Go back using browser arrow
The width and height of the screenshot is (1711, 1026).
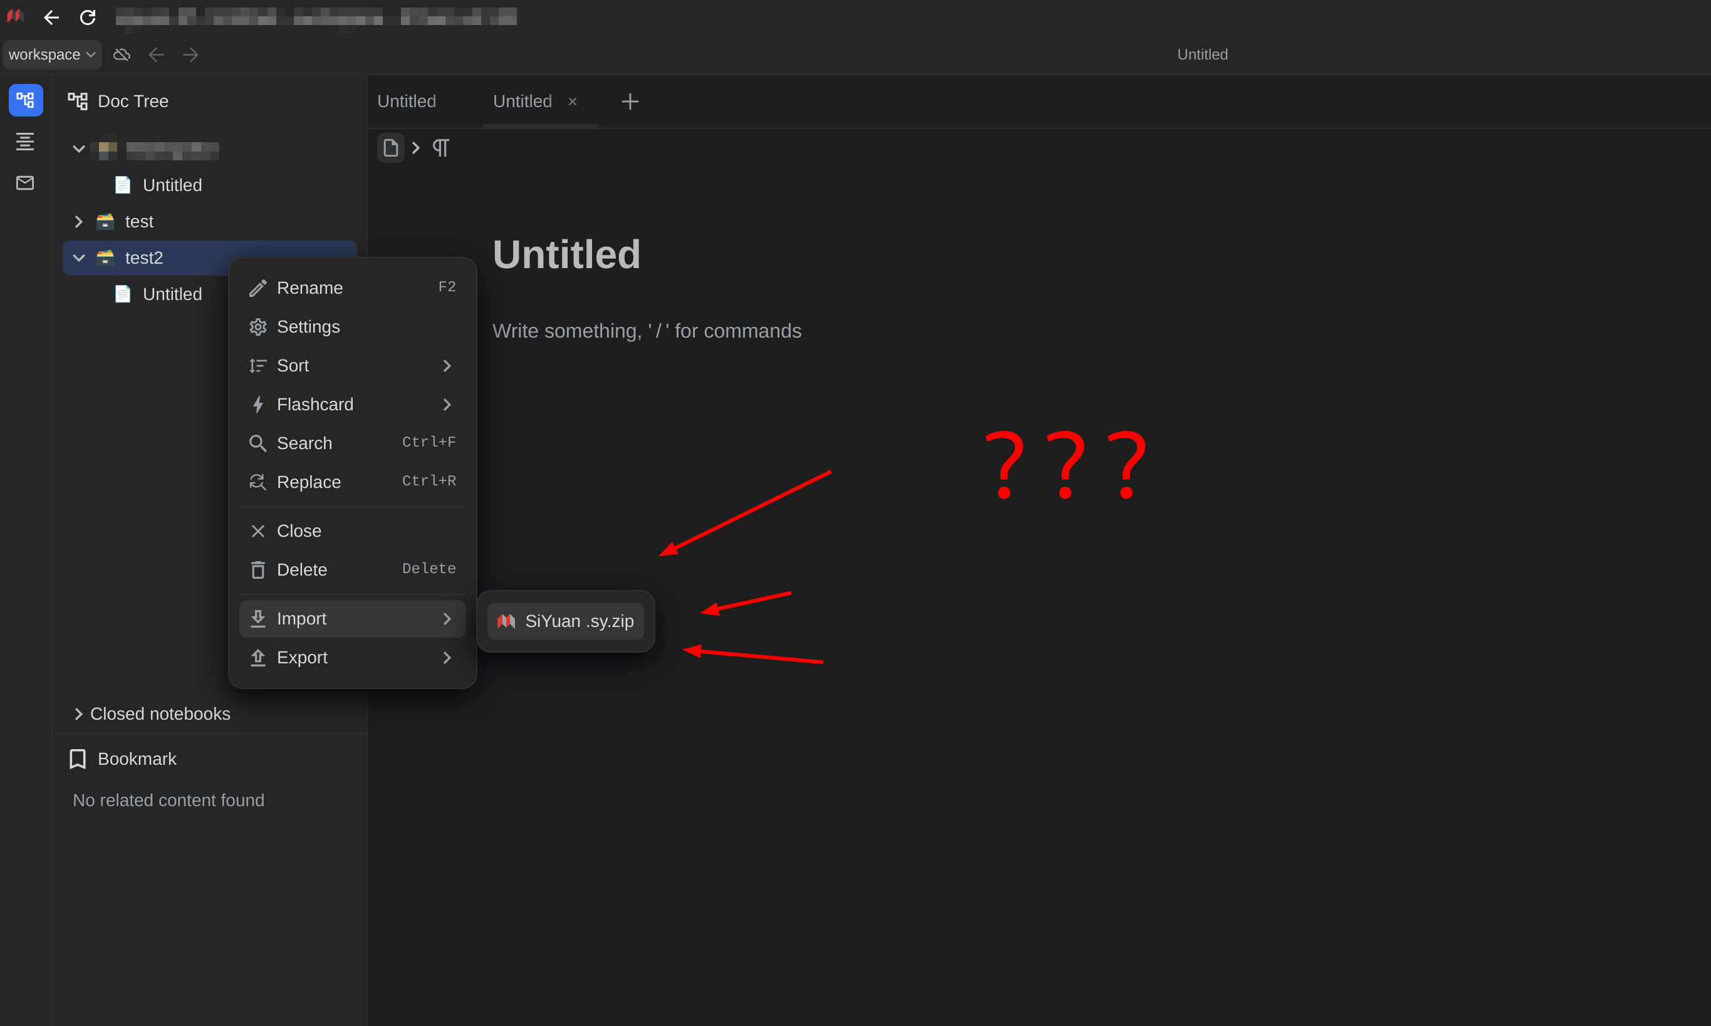51,18
